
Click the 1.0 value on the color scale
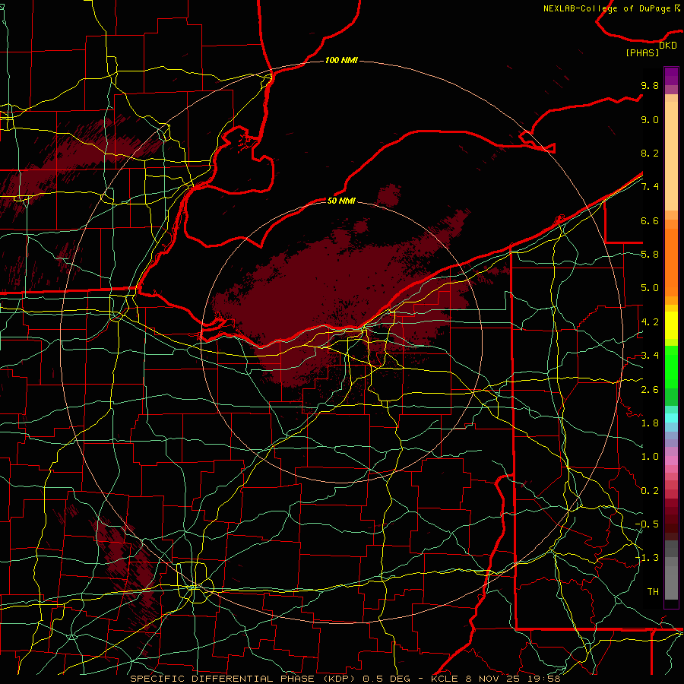(650, 457)
